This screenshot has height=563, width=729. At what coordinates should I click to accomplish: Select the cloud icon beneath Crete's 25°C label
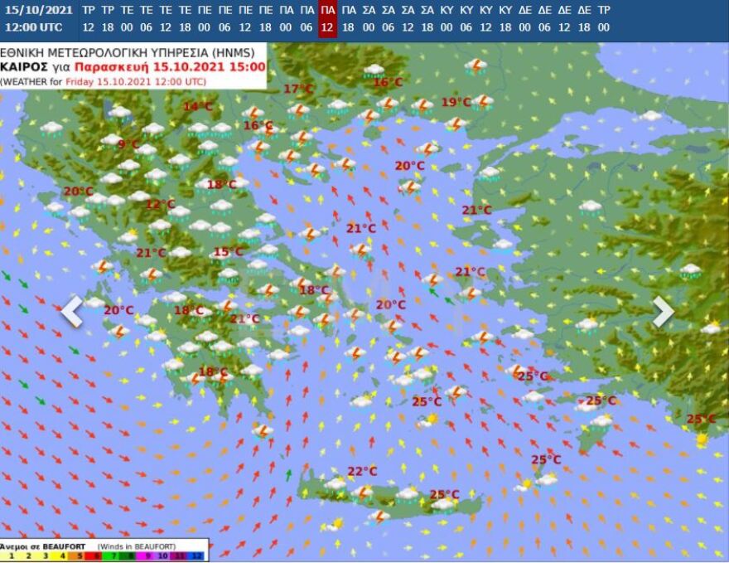pos(444,504)
